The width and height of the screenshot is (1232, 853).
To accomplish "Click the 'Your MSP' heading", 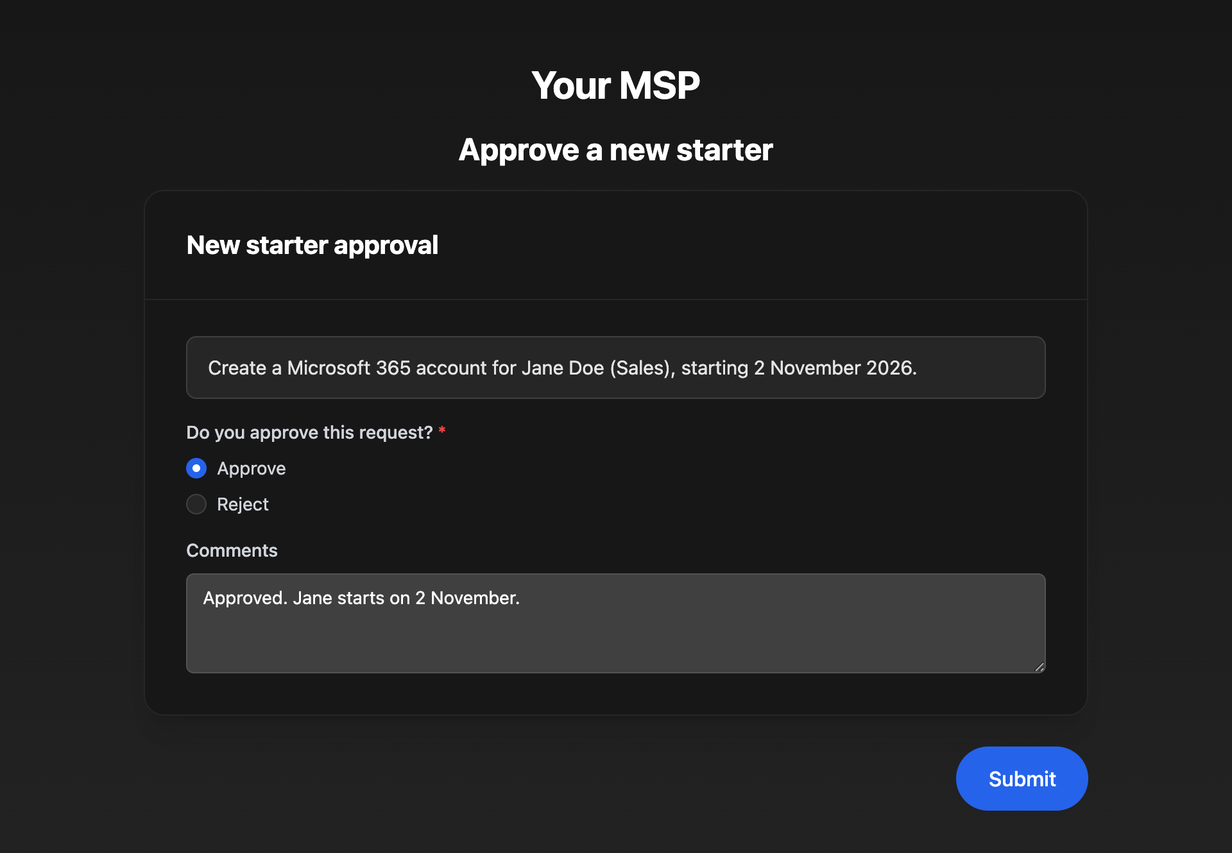I will point(615,85).
